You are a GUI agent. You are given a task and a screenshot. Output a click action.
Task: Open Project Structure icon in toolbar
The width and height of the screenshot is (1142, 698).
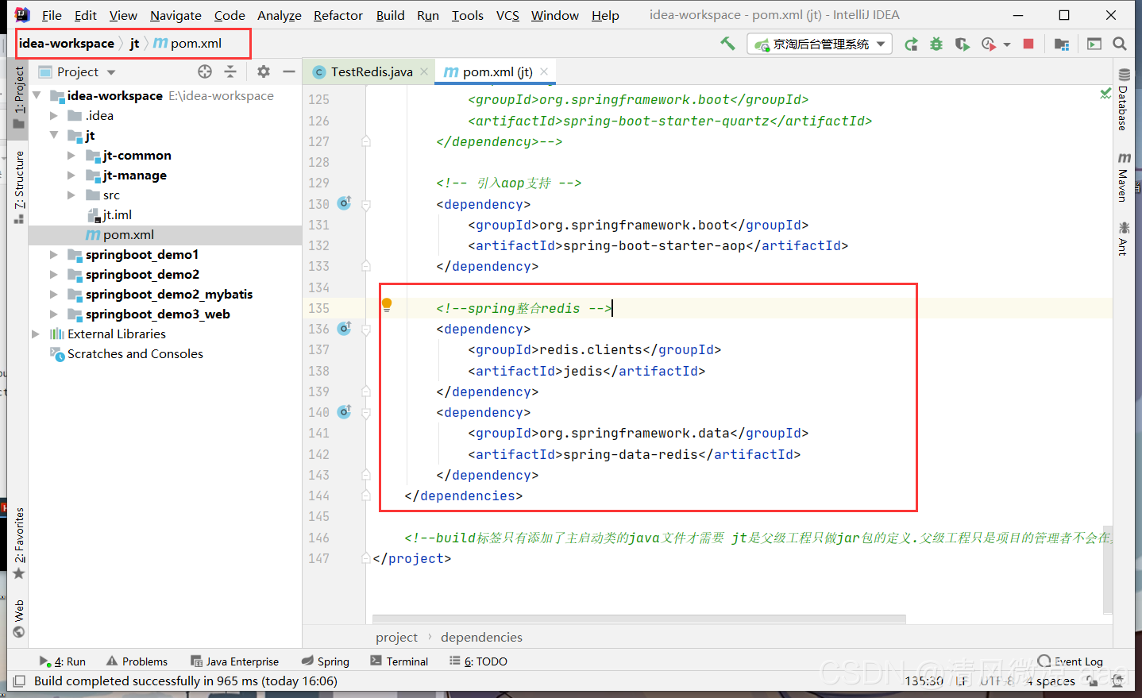1062,44
